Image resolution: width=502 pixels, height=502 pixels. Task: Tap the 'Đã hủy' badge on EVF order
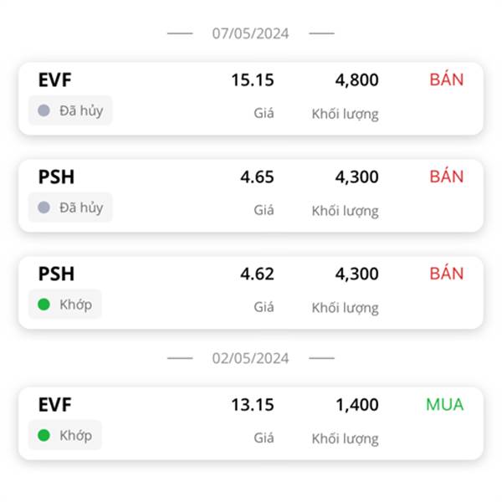(70, 110)
